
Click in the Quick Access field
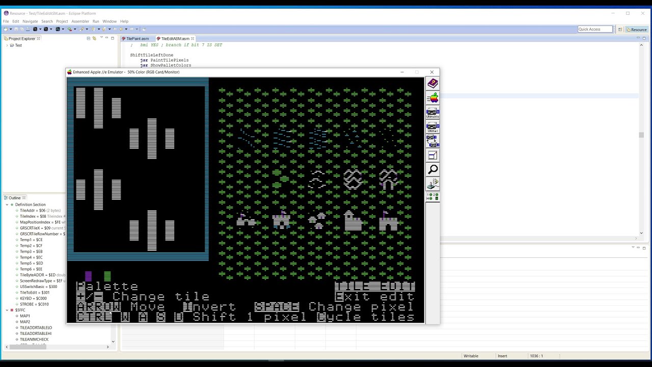pos(595,29)
